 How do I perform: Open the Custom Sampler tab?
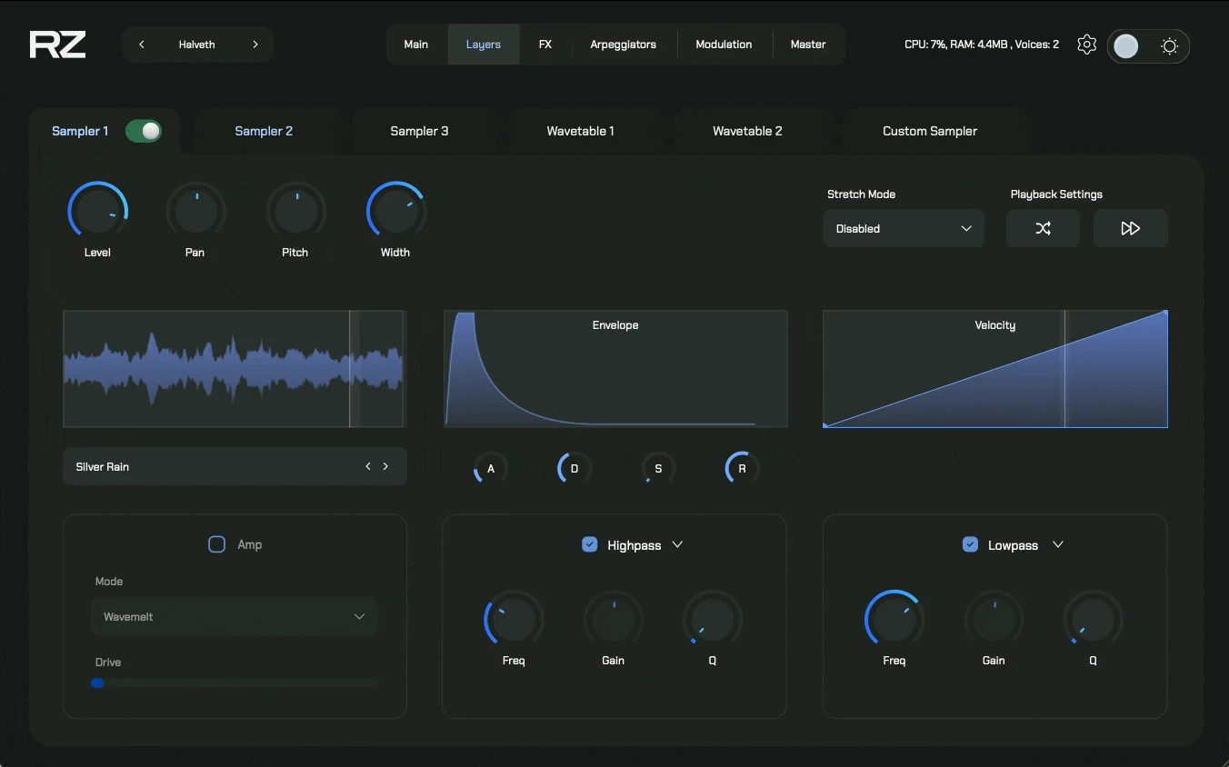(930, 131)
